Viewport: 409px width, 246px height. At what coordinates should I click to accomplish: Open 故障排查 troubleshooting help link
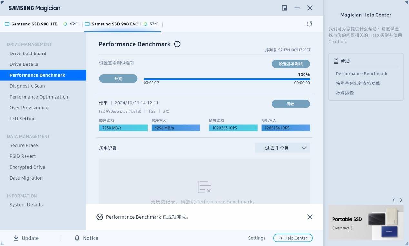(x=345, y=93)
